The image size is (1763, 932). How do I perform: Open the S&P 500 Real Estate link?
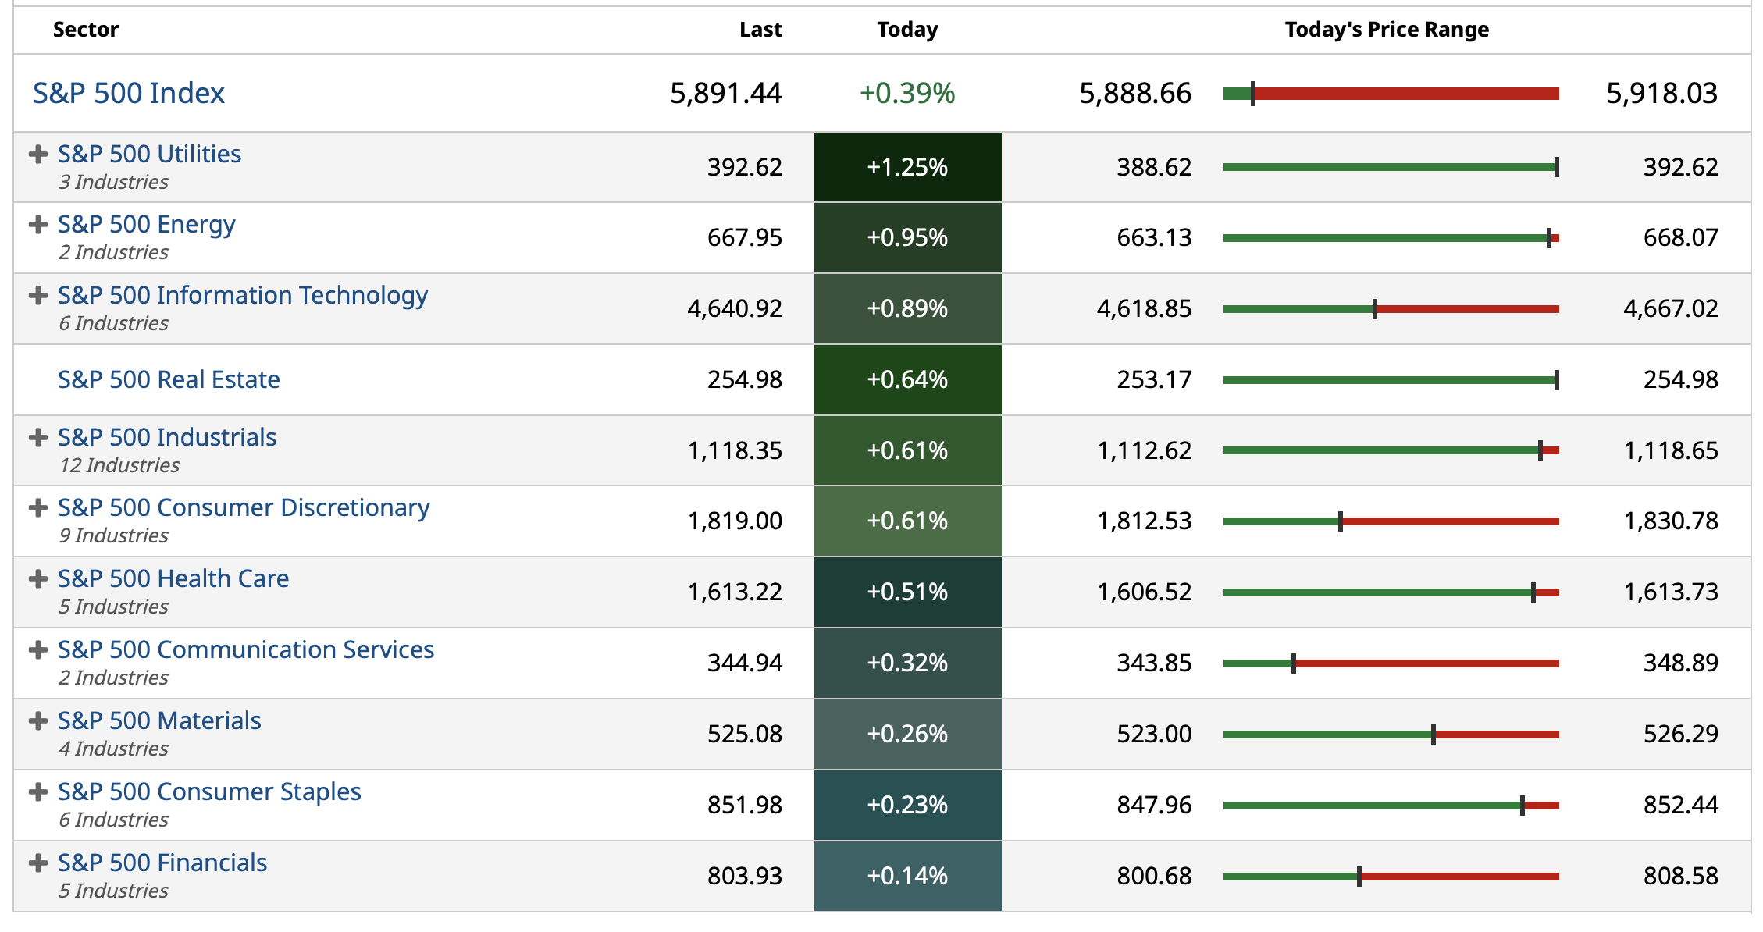169,380
